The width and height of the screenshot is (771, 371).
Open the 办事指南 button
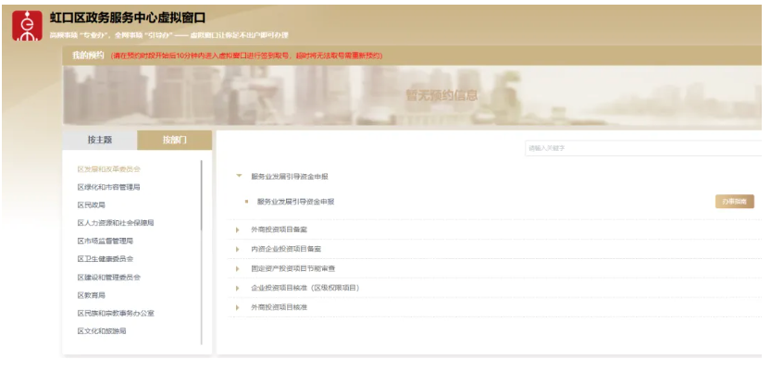pyautogui.click(x=735, y=202)
